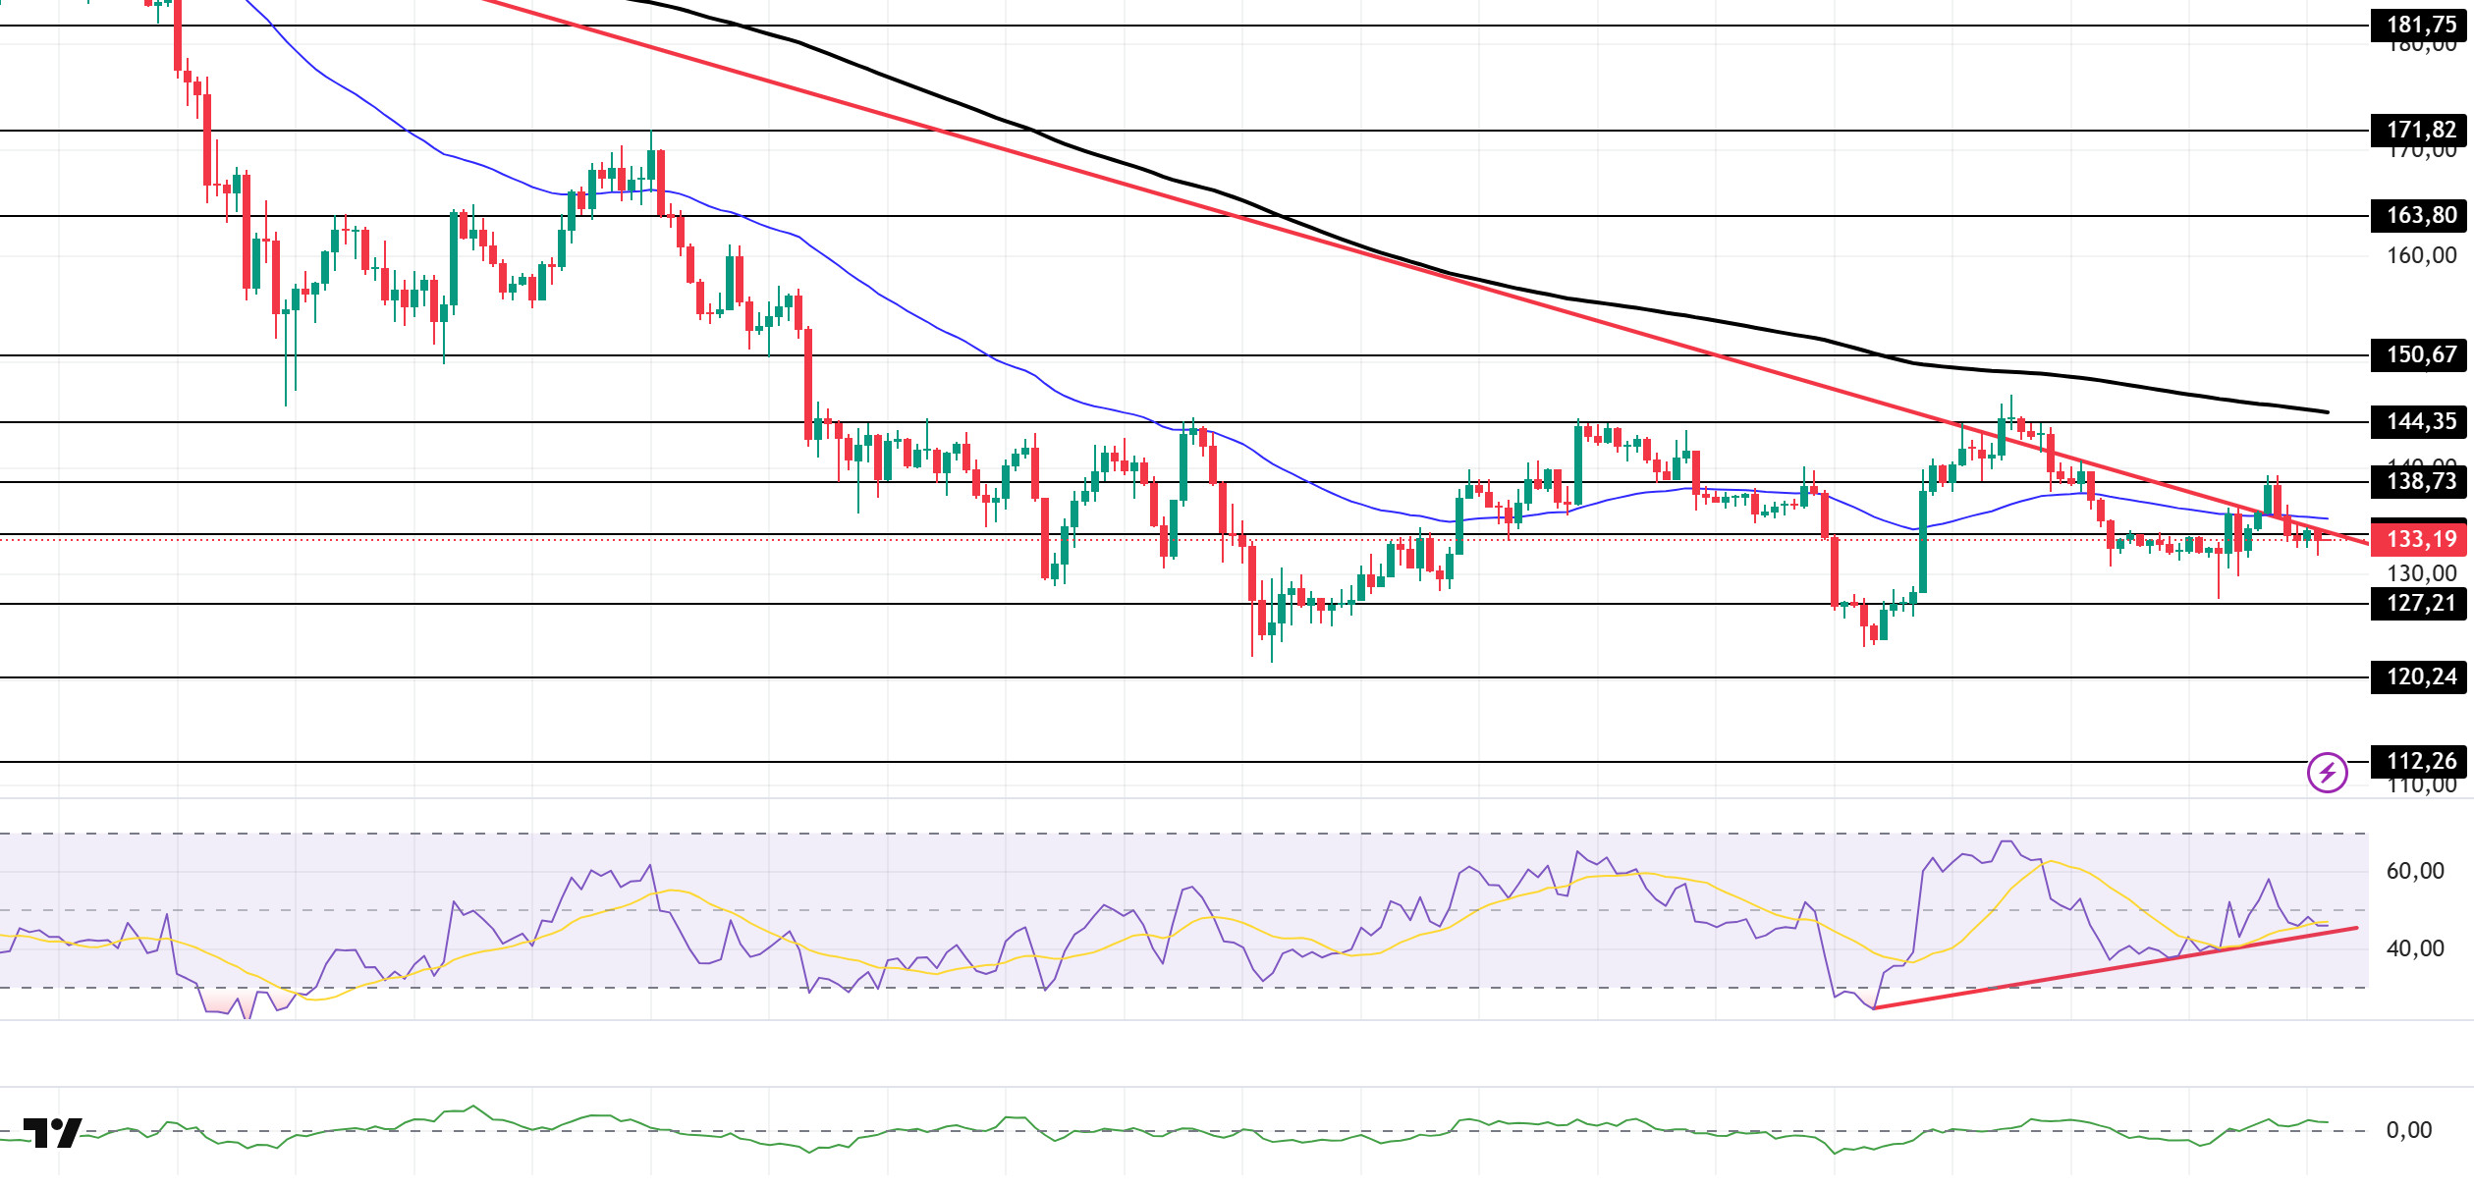The width and height of the screenshot is (2474, 1189).
Task: Click the 120,24 price level label
Action: 2420,676
